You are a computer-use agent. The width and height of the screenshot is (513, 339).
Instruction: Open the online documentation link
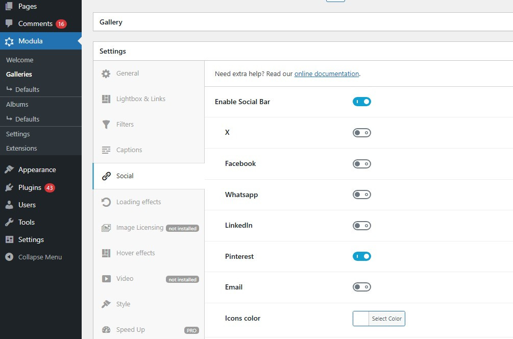click(x=326, y=74)
